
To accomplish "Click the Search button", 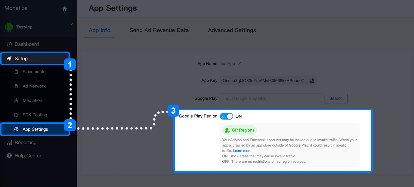I will click(336, 98).
